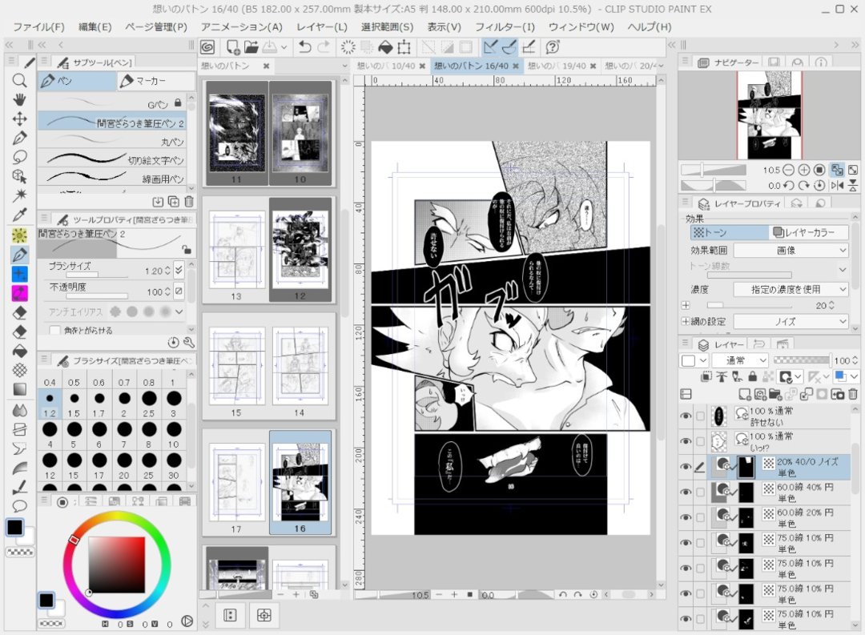Click the Redo arrow in command bar

[324, 47]
